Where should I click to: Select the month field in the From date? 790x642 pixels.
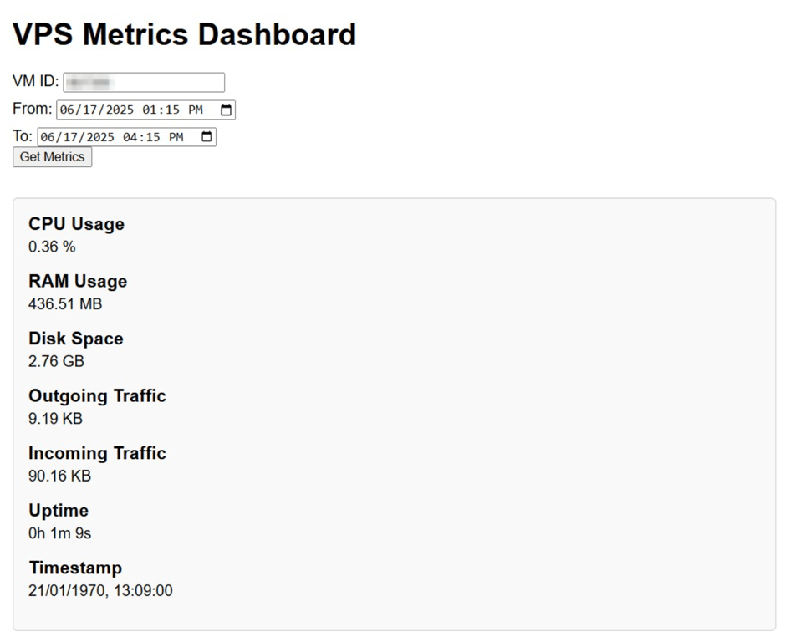point(67,109)
